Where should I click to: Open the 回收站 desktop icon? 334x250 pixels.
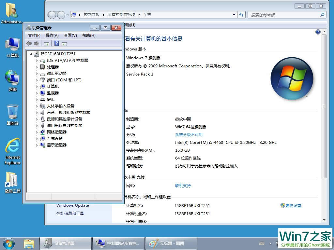[12, 112]
